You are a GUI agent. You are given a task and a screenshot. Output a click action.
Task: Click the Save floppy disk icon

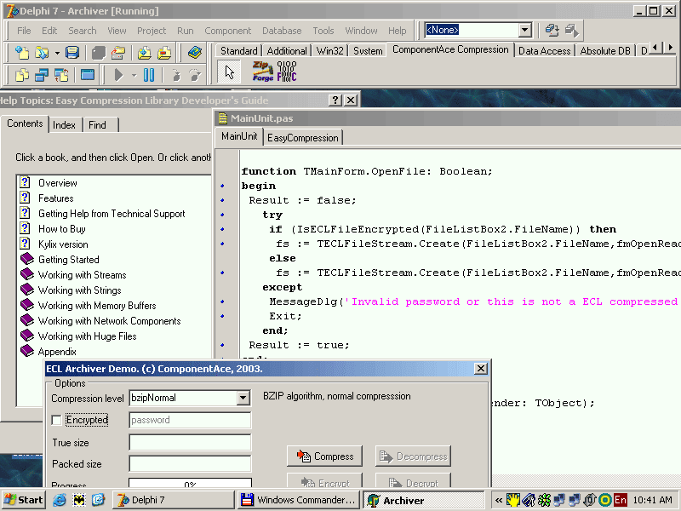click(x=72, y=53)
